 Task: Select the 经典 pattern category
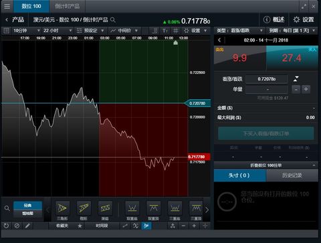[27, 206]
